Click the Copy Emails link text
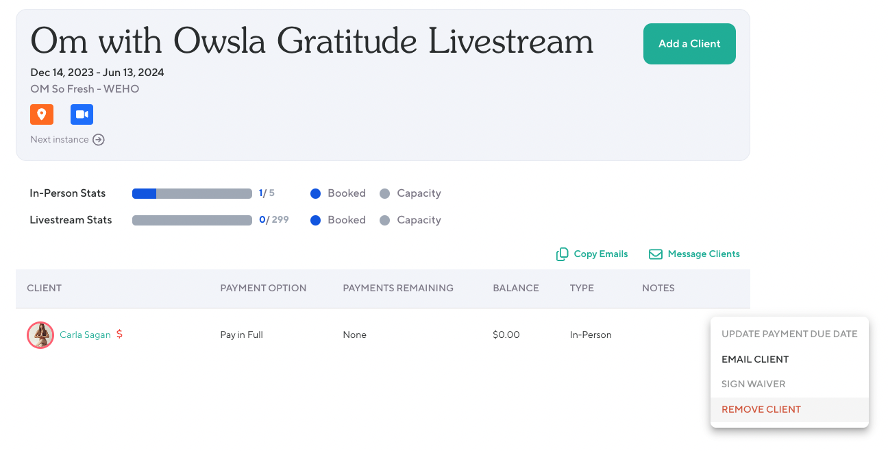 tap(601, 254)
